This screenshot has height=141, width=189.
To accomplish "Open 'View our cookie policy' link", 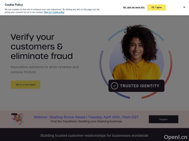I will point(54,12).
